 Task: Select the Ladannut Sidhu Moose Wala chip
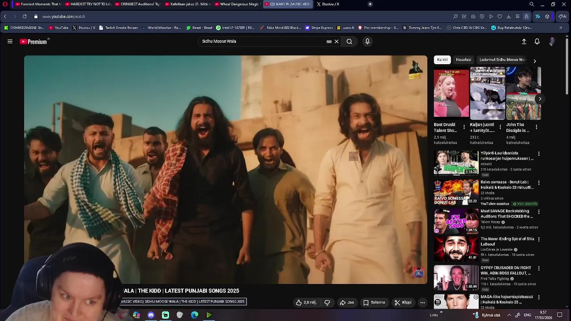pos(503,60)
